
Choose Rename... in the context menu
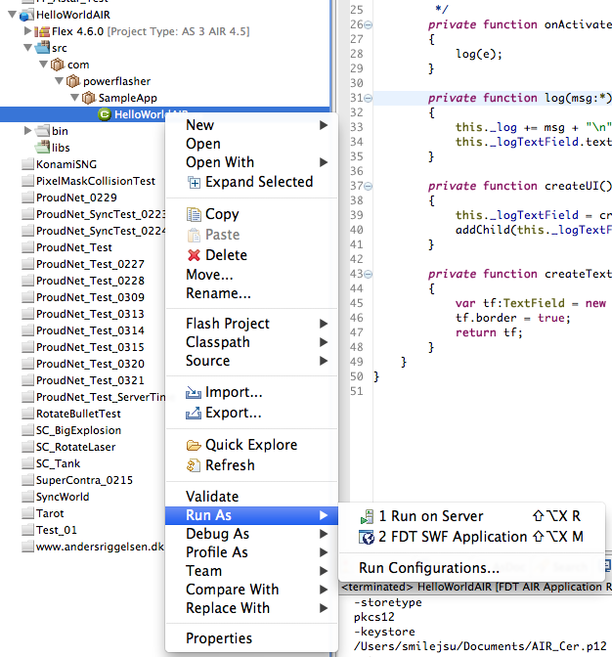[252, 293]
